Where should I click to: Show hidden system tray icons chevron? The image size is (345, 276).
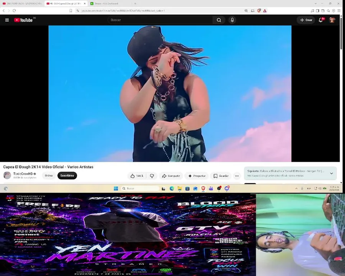296,188
